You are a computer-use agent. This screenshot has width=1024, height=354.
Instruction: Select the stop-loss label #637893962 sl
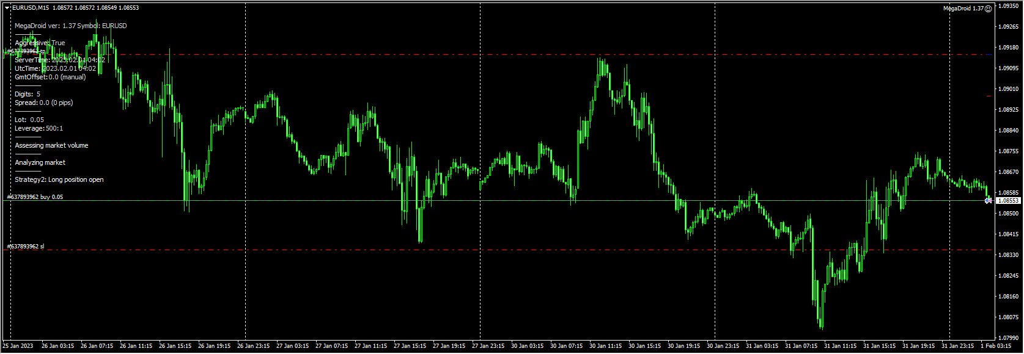pyautogui.click(x=26, y=247)
